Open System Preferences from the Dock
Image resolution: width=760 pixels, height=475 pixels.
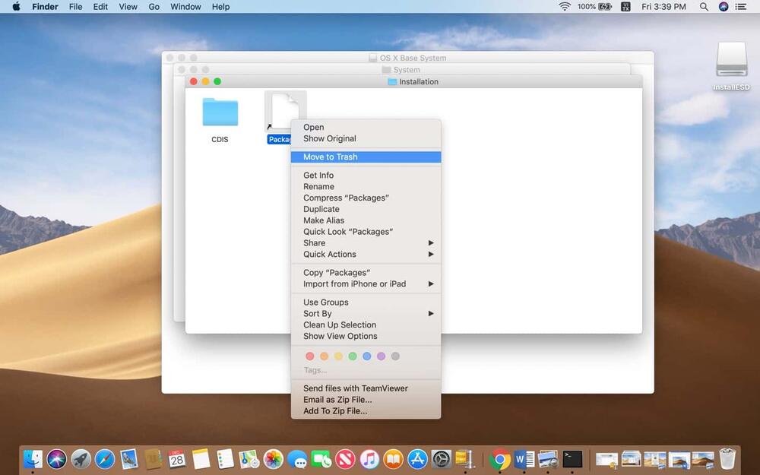point(442,459)
